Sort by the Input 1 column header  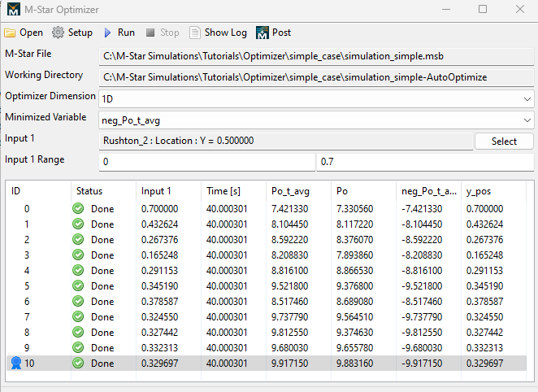point(156,191)
